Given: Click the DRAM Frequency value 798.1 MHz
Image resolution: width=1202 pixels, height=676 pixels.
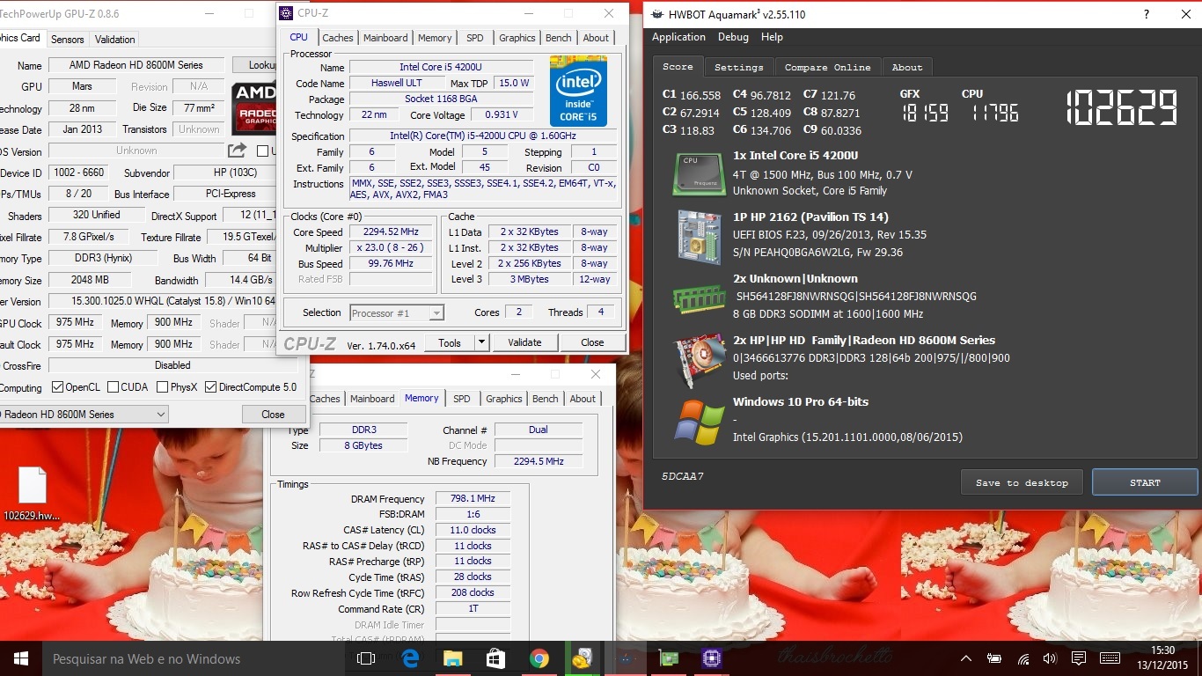Looking at the screenshot, I should [473, 498].
